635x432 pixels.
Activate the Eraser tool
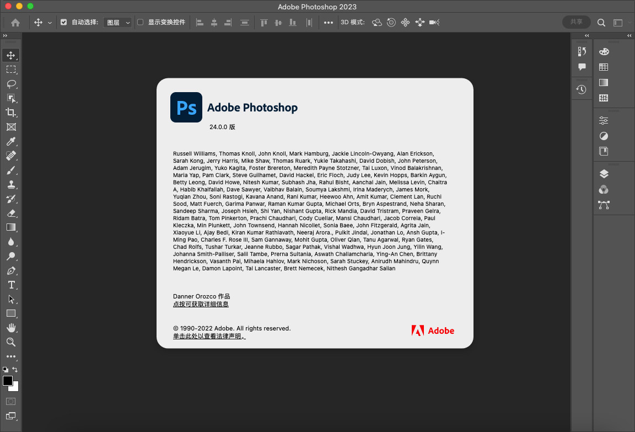[x=11, y=213]
